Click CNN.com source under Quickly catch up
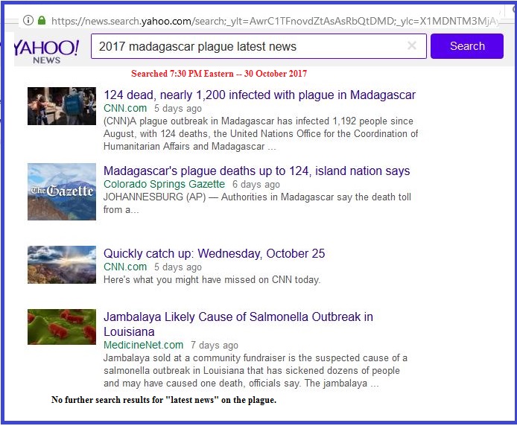 (x=125, y=267)
